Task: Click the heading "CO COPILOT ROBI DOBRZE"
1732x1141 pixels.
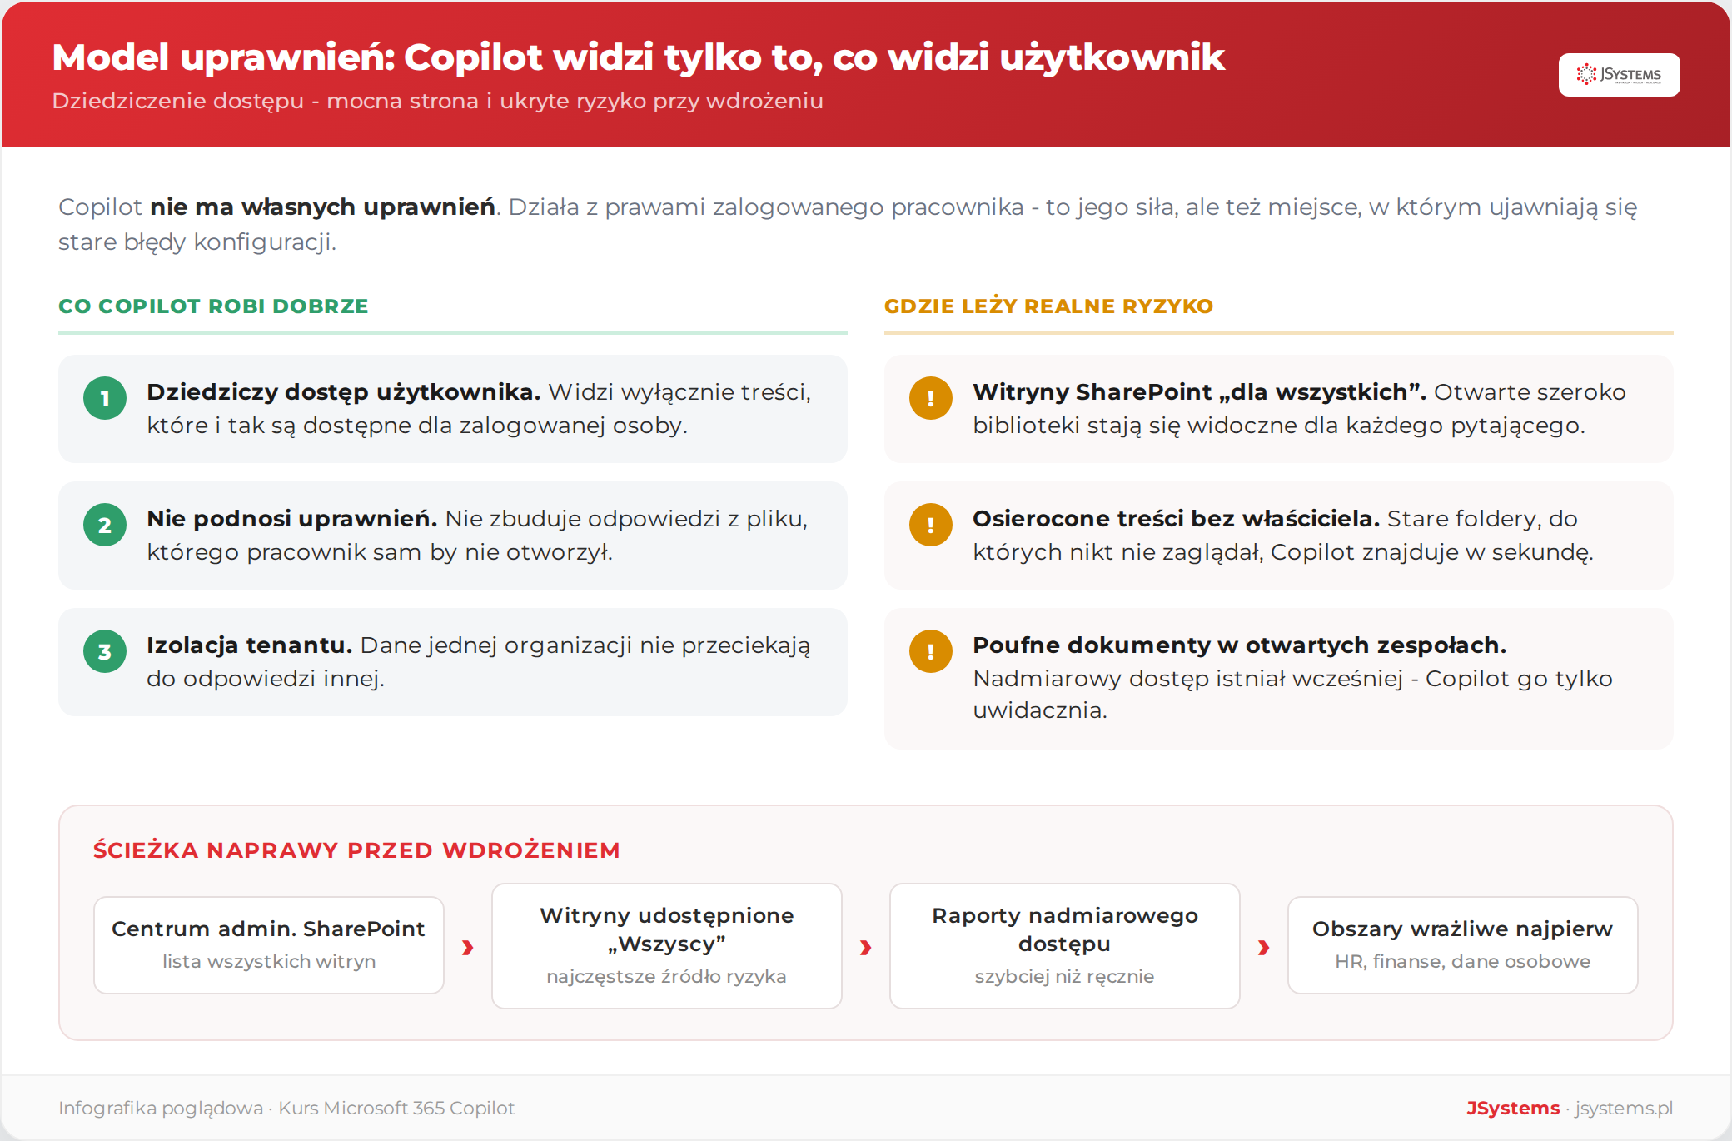Action: pyautogui.click(x=213, y=306)
